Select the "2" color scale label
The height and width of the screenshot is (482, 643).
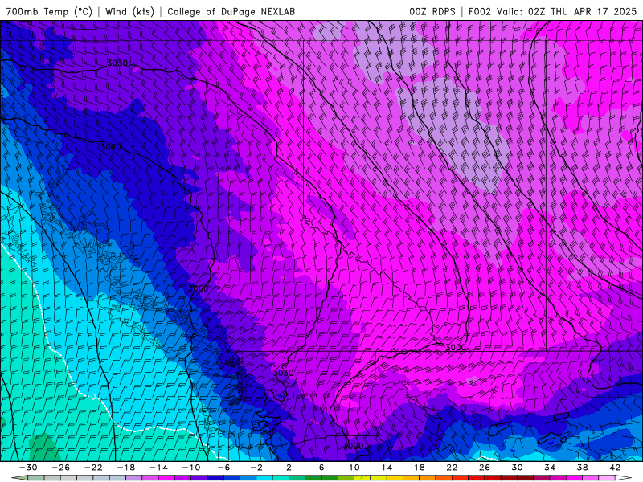click(289, 468)
